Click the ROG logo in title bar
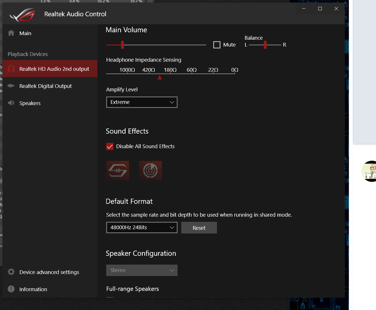Screen dimensions: 376x310 [x=23, y=15]
